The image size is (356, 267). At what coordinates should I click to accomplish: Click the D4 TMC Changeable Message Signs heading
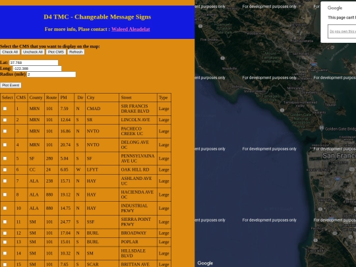(x=98, y=16)
